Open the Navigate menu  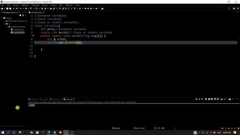35,5
